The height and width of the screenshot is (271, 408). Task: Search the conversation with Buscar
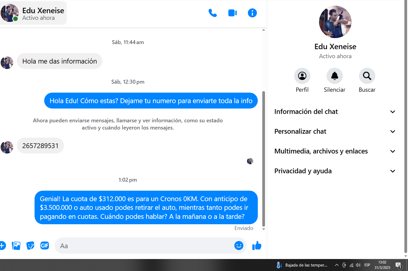367,80
